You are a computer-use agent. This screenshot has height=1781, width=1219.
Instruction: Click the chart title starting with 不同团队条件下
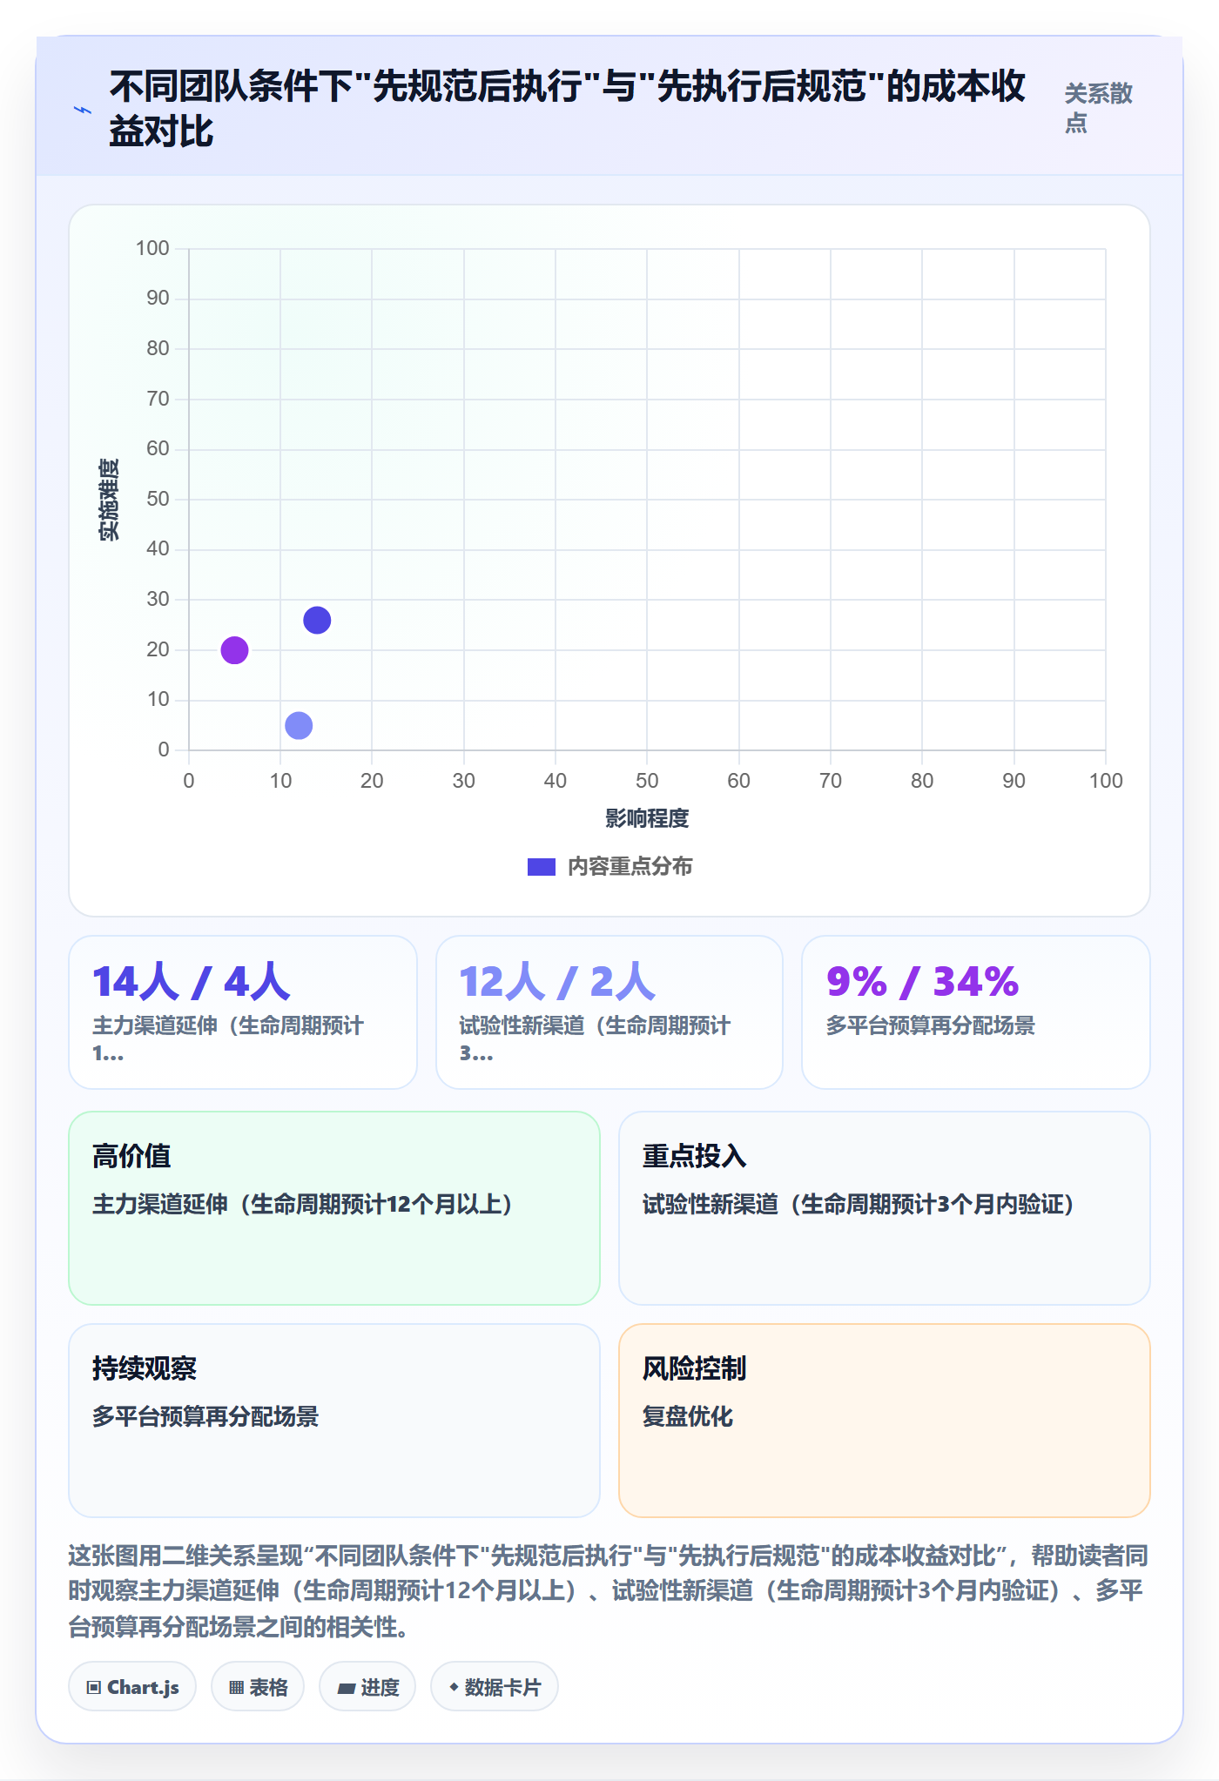pyautogui.click(x=568, y=109)
